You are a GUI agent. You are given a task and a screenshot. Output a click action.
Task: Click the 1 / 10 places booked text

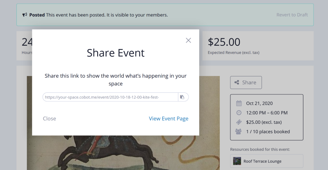coord(268,132)
